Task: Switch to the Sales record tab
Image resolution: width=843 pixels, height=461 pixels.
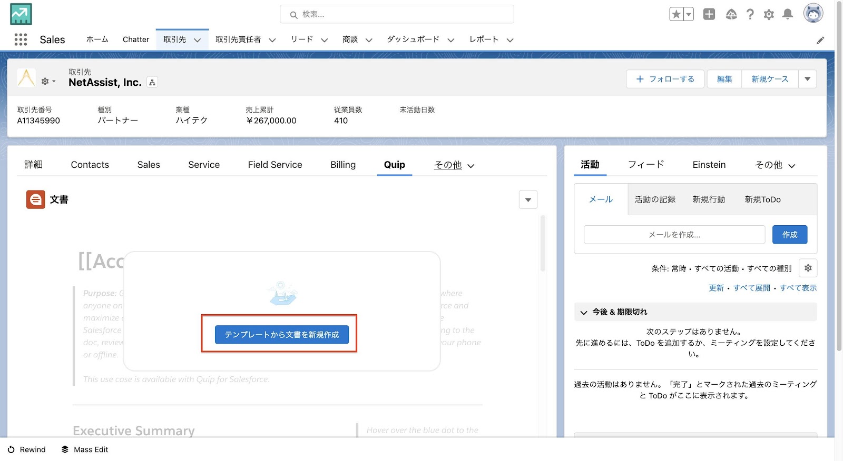Action: point(149,165)
